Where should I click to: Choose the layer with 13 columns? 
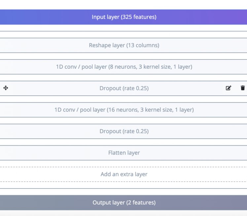click(123, 45)
